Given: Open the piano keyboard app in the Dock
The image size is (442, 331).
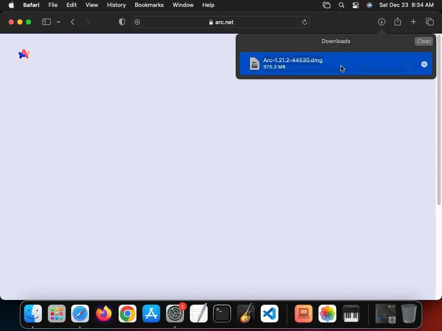Looking at the screenshot, I should tap(351, 314).
